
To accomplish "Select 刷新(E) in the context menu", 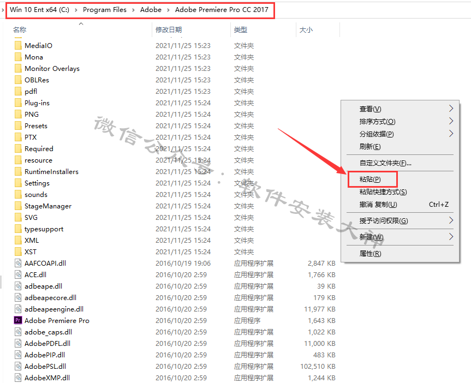I will click(370, 147).
